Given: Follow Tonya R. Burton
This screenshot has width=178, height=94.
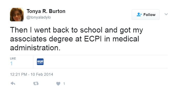Looking at the screenshot, I should 145,15.
